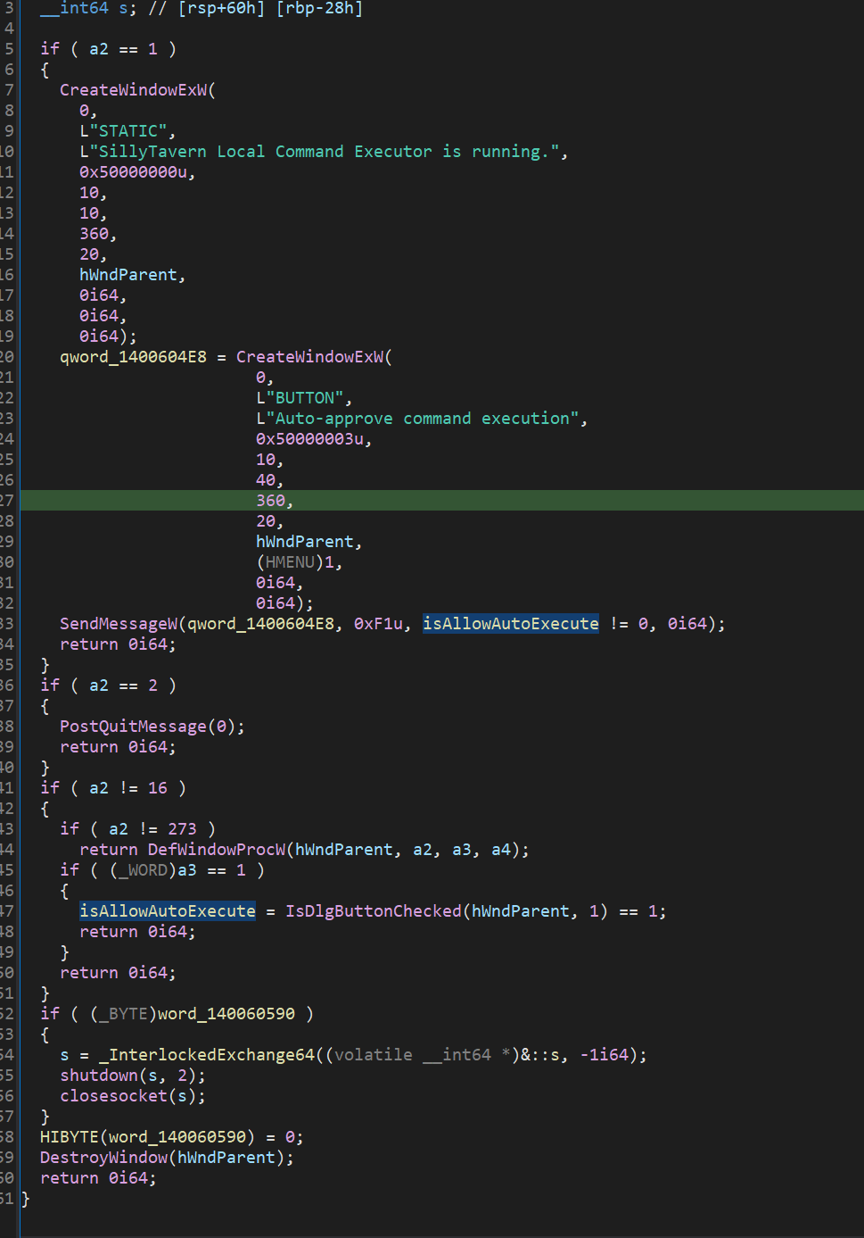The height and width of the screenshot is (1238, 864).
Task: Click the "if ( a2 != 16 )" condition
Action: coord(113,788)
